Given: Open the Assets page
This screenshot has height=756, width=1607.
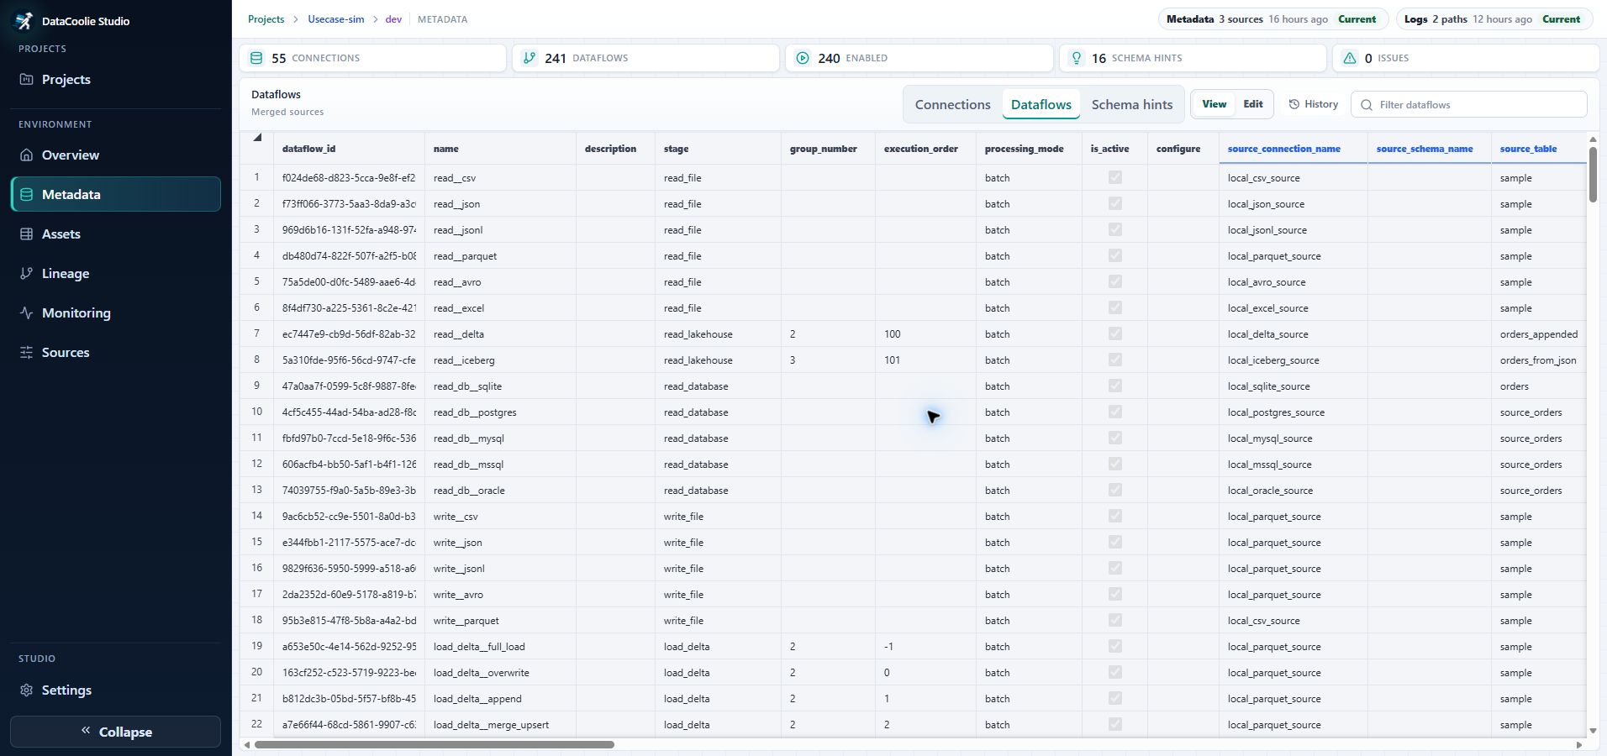Looking at the screenshot, I should click(116, 234).
